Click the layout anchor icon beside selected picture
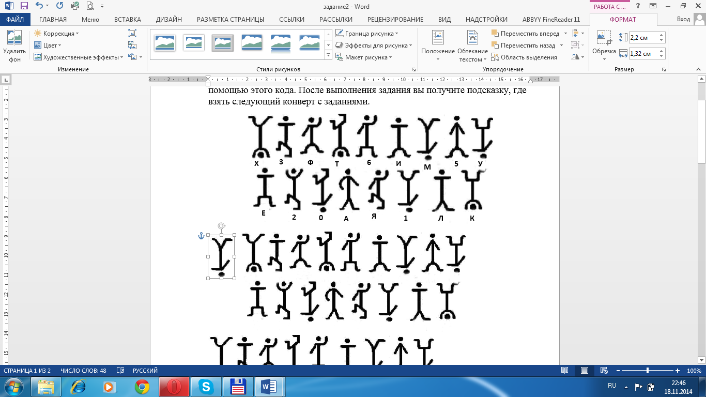This screenshot has height=397, width=706. coord(202,236)
